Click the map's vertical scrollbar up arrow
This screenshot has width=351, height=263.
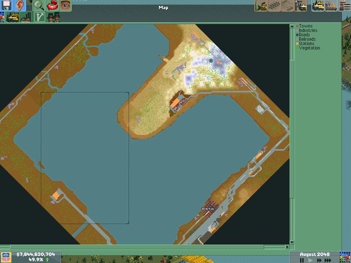point(292,26)
